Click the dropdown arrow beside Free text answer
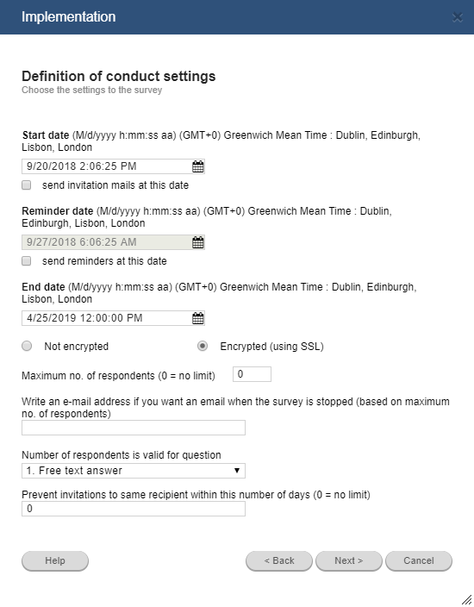The image size is (474, 607). (237, 471)
